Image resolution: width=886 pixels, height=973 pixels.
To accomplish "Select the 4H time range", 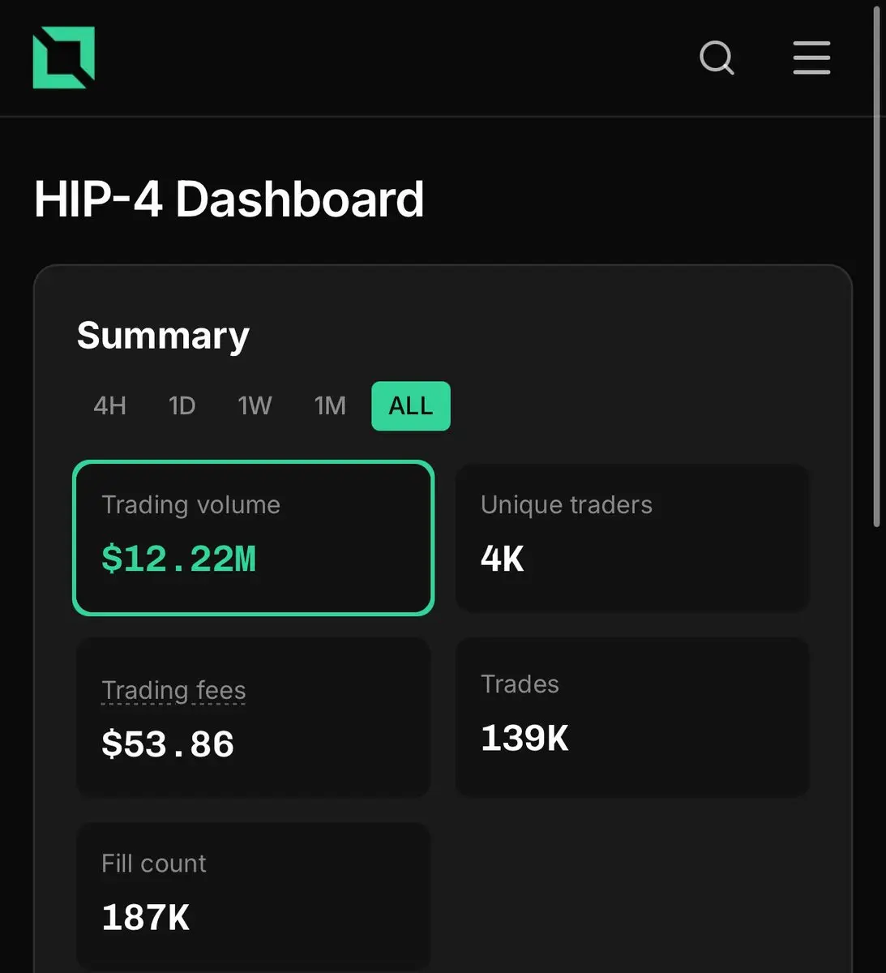I will [x=110, y=405].
